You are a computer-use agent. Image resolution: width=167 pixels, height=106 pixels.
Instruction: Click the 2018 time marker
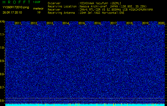[x=129, y=23]
